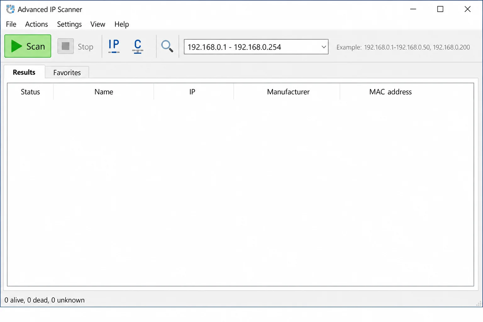This screenshot has width=483, height=322.
Task: Click the gray Stop square button
Action: [65, 46]
